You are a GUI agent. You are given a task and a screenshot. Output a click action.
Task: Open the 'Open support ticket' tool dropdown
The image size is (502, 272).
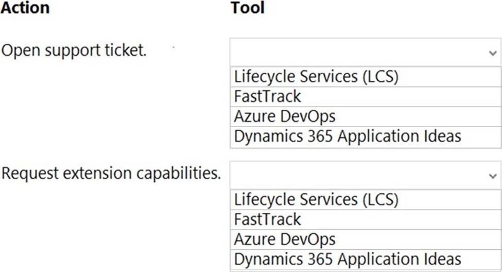(x=365, y=53)
